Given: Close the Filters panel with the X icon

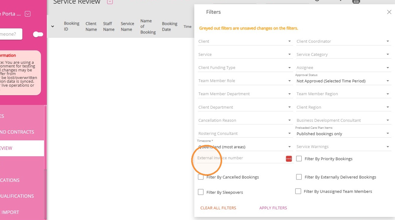Looking at the screenshot, I should click(x=389, y=12).
